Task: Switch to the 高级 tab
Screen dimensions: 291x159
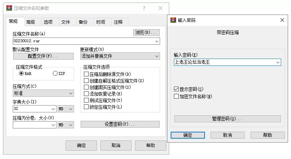Action: [31, 22]
